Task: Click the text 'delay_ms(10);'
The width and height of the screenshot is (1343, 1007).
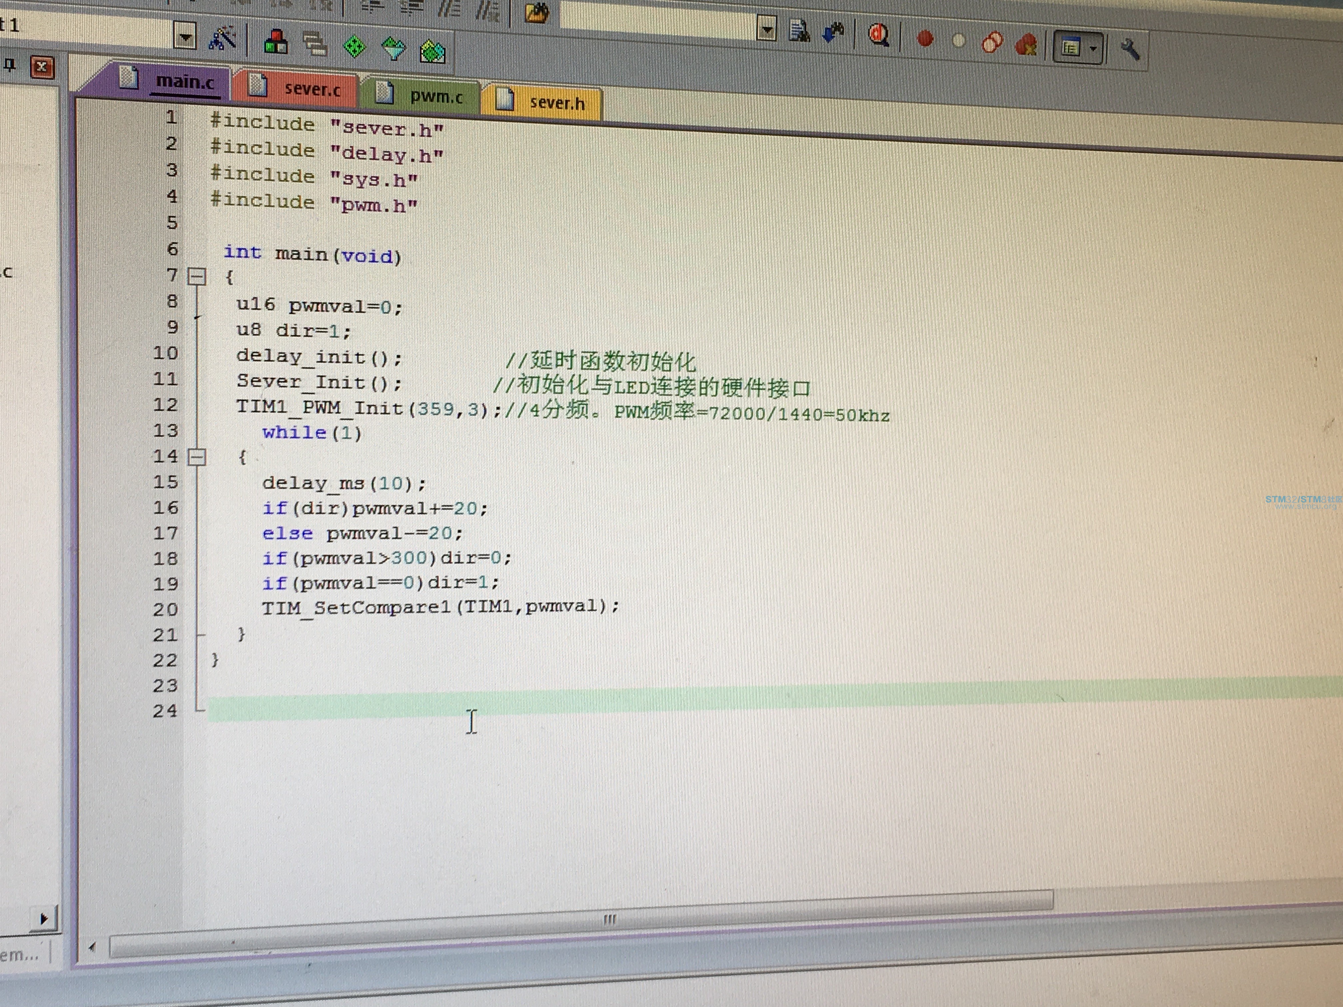Action: [344, 484]
